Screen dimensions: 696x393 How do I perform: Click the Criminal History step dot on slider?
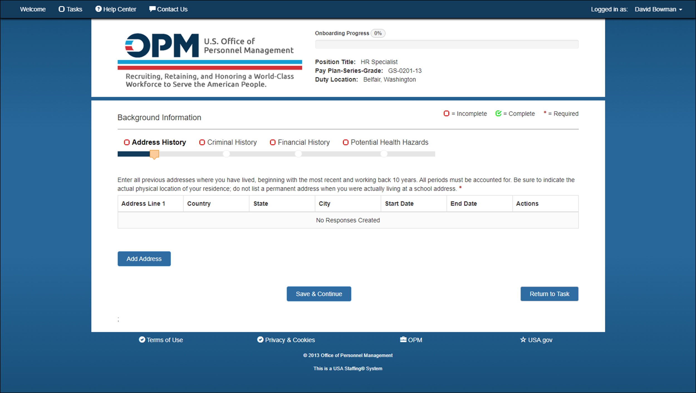coord(226,154)
